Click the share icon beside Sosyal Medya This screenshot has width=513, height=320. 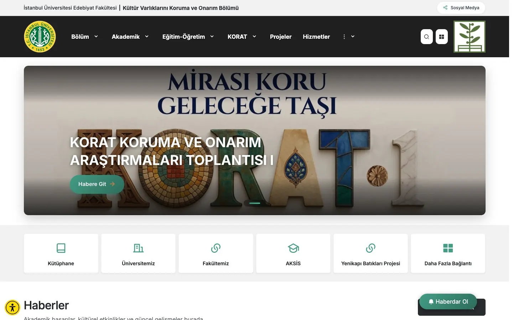(445, 7)
